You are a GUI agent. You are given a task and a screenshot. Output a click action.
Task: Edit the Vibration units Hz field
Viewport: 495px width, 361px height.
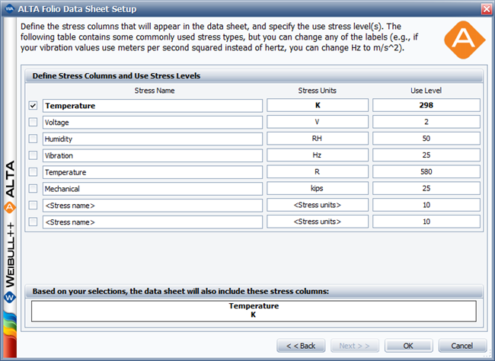(318, 155)
